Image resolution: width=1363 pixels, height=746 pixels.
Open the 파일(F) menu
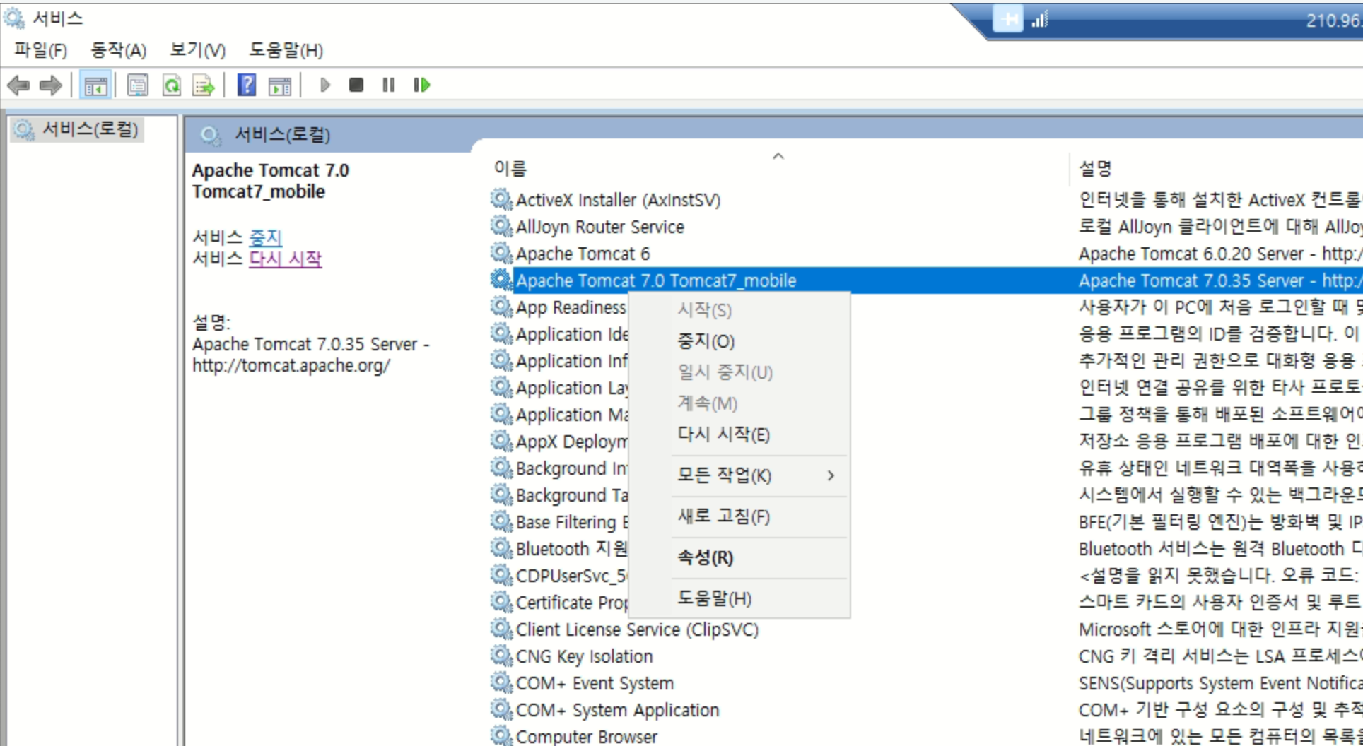[41, 50]
